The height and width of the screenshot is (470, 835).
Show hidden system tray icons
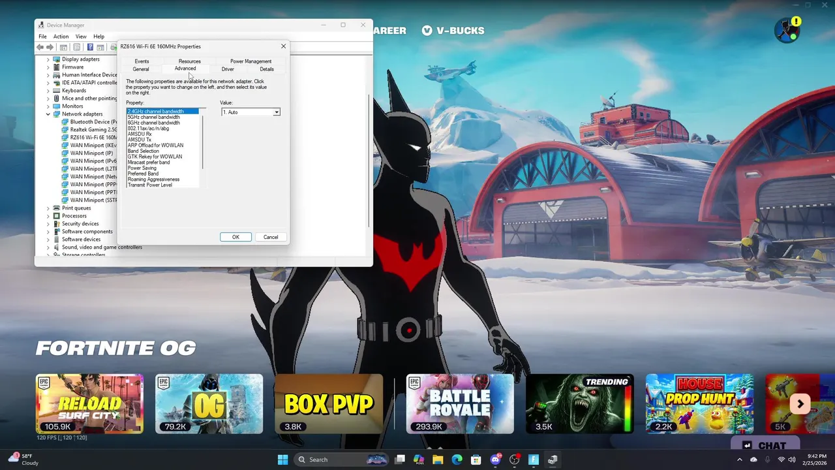point(739,460)
